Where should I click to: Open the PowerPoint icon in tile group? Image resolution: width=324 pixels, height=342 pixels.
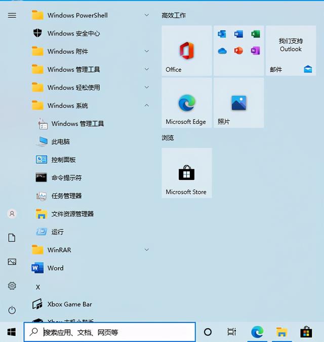click(x=238, y=51)
